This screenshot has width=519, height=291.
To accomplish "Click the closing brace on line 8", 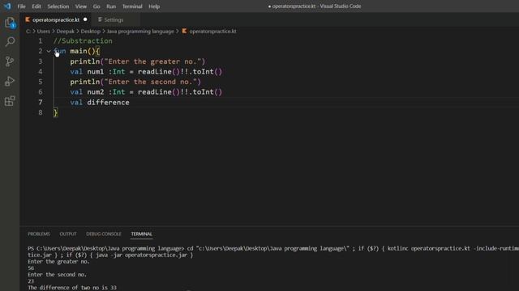I will tap(56, 113).
